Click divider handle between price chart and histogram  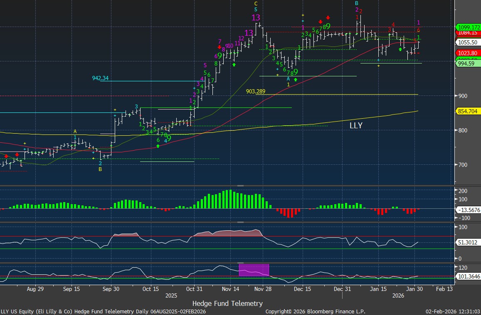240,186
